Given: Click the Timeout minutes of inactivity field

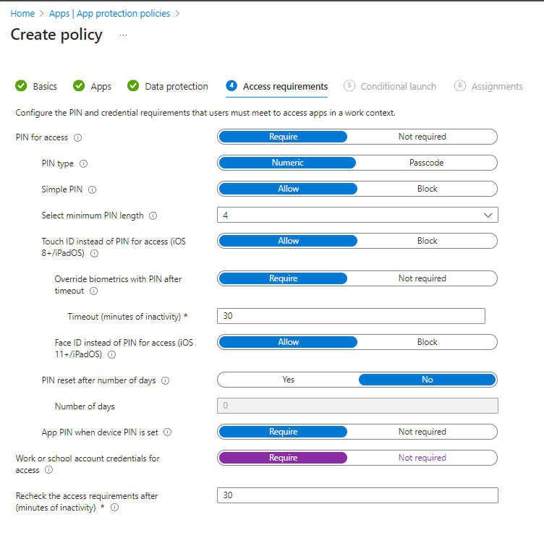Looking at the screenshot, I should (x=351, y=316).
